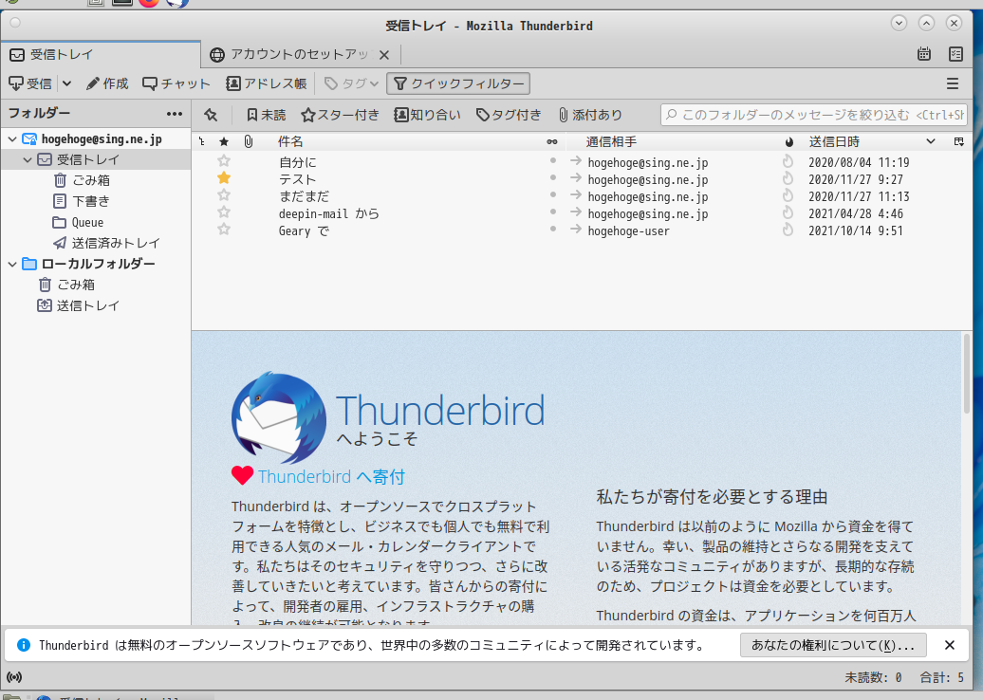983x700 pixels.
Task: Filter messages with attachments
Action: 590,115
